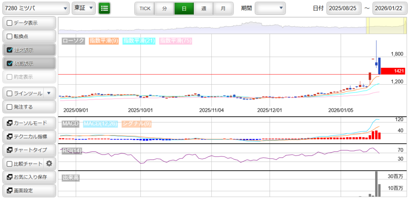Expand ラインツール arrow menu
Viewport: 410px width, 200px height.
pyautogui.click(x=49, y=93)
